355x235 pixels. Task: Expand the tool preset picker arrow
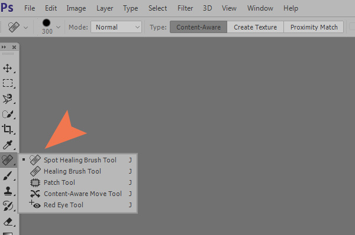click(x=26, y=28)
